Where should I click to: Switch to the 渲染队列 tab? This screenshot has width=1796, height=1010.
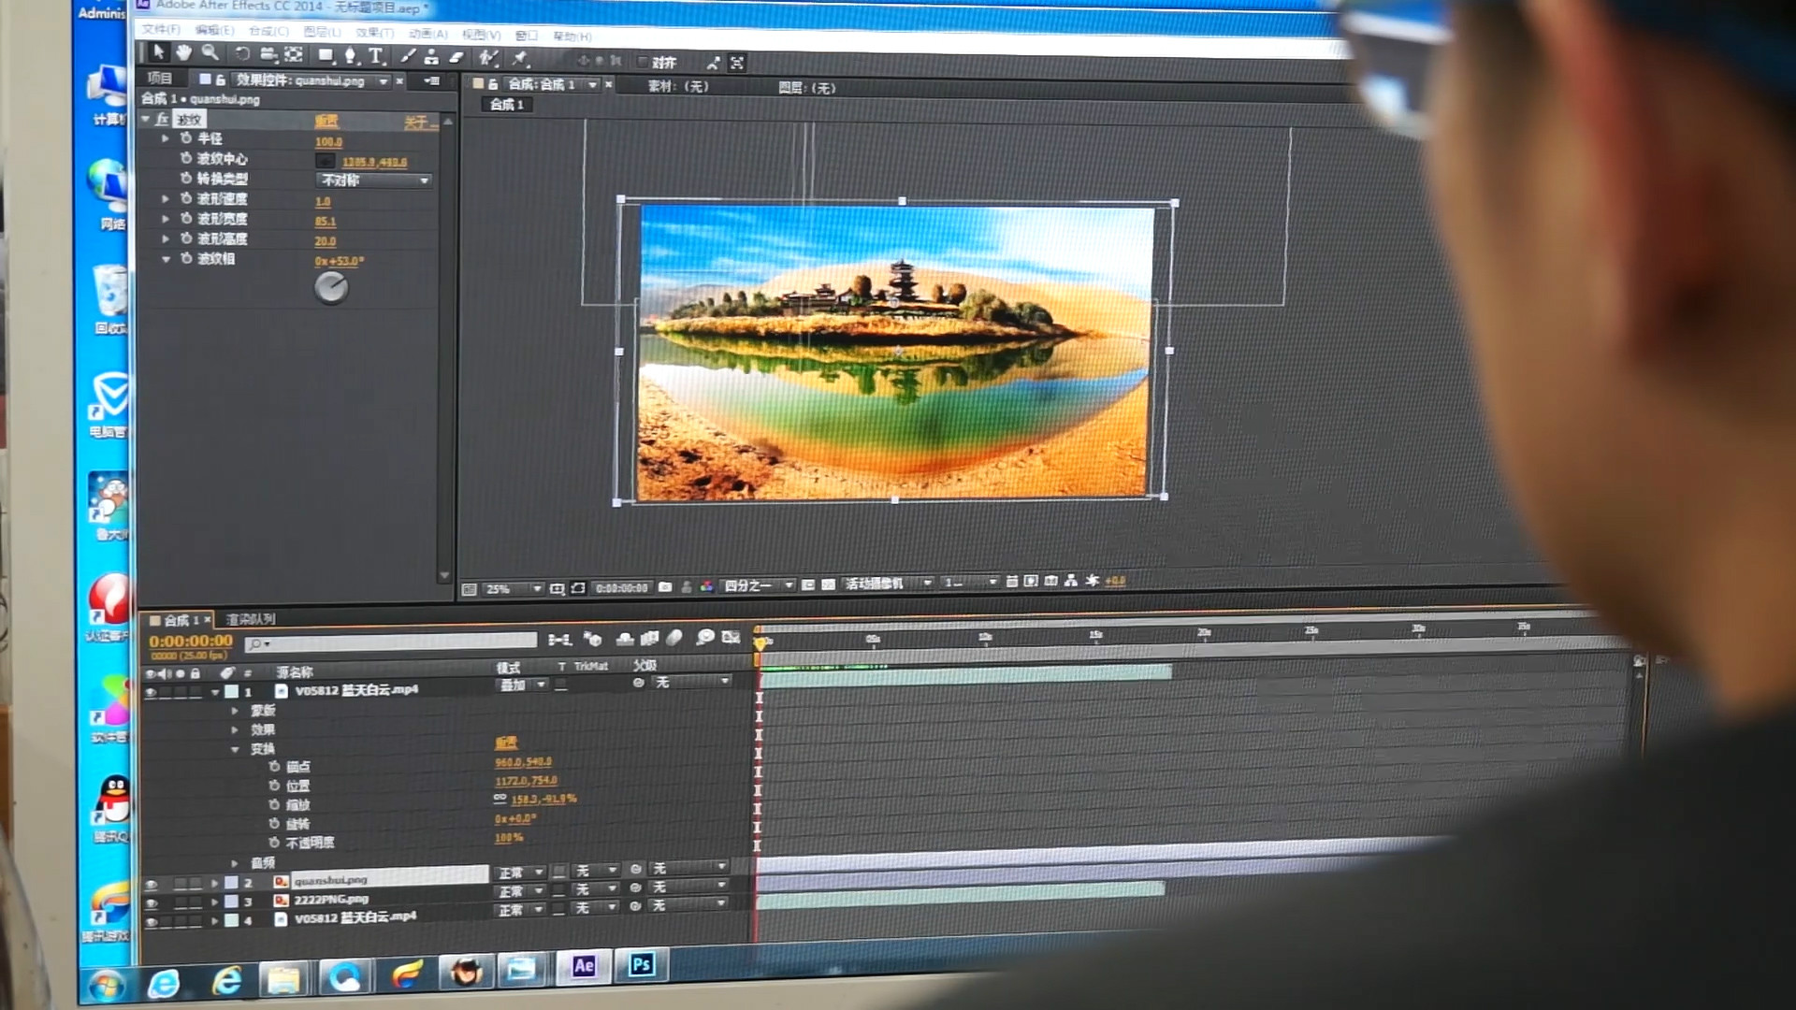coord(251,619)
